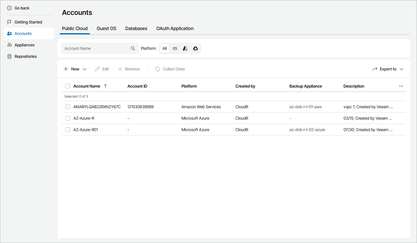Image resolution: width=417 pixels, height=243 pixels.
Task: Click the Go back arrow icon
Action: tap(9, 8)
